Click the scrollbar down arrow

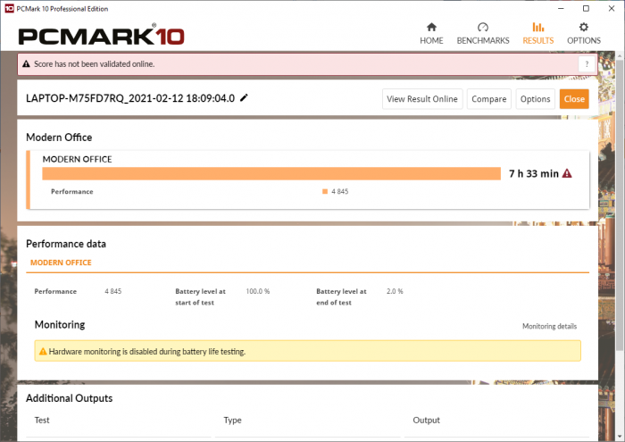coord(620,437)
